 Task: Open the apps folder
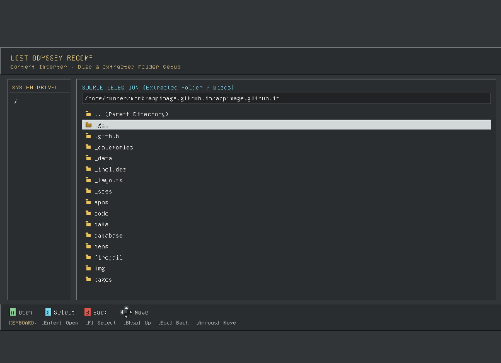click(x=286, y=202)
